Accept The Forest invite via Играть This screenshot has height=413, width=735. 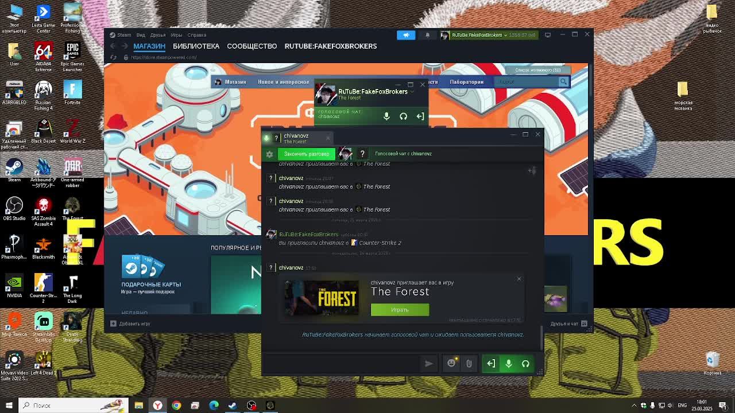tap(400, 310)
